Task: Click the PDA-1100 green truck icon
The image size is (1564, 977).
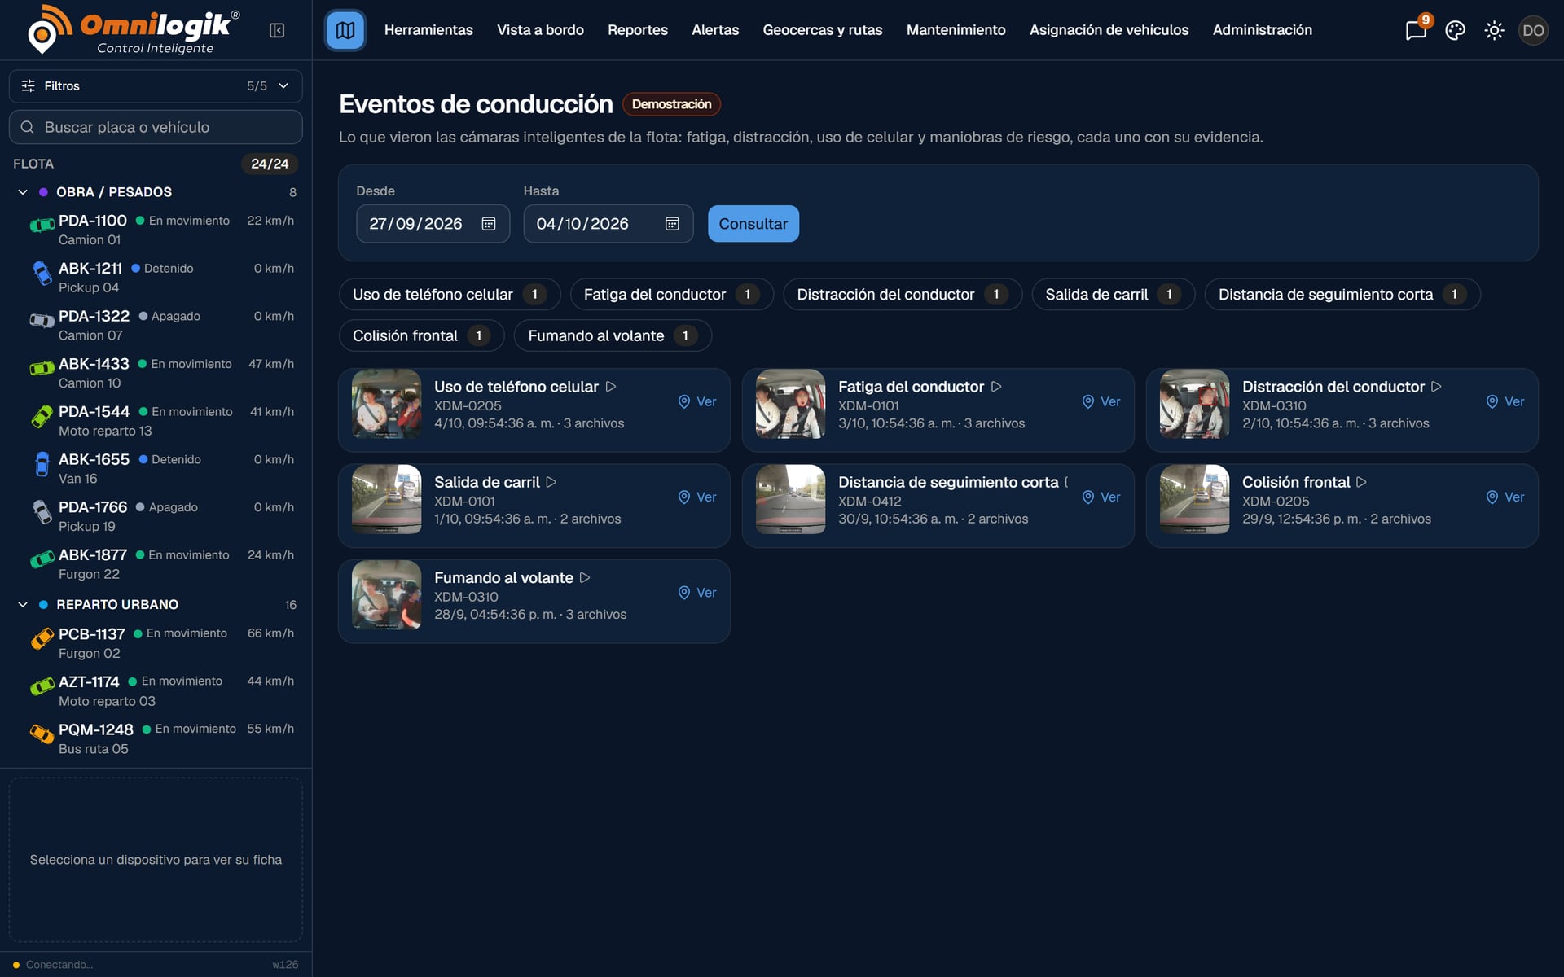Action: [x=42, y=225]
